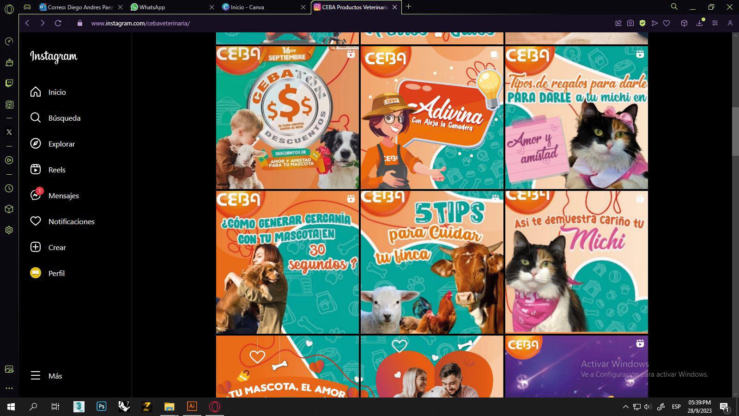Click the Instagram address bar URL

tap(140, 23)
